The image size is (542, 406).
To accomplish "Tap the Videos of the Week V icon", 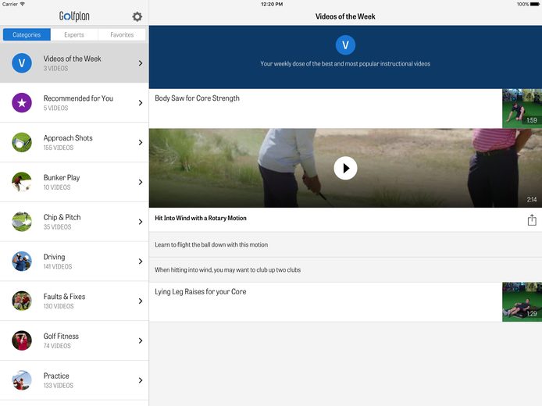I will click(22, 63).
